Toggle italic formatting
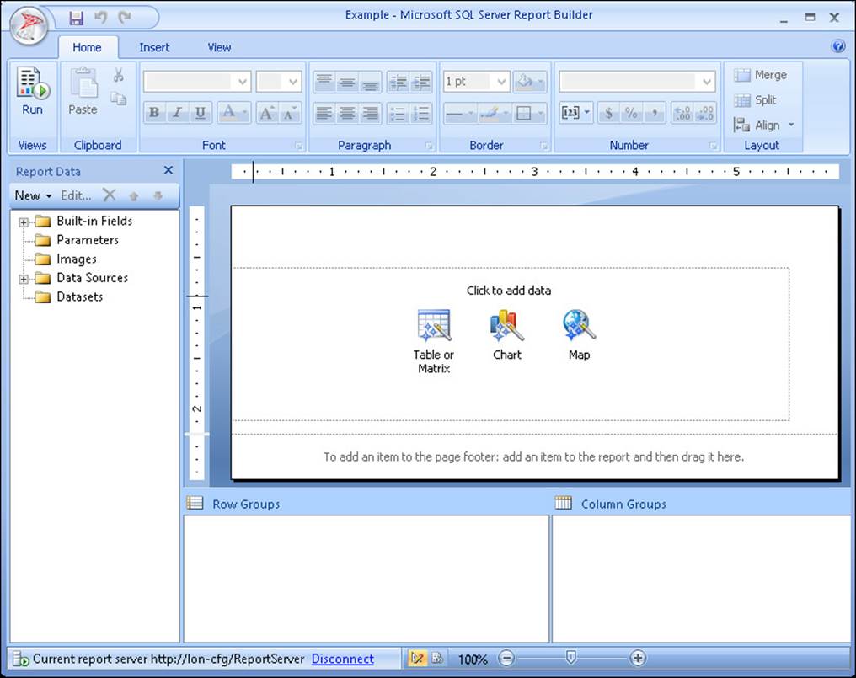Image resolution: width=856 pixels, height=678 pixels. [x=178, y=113]
